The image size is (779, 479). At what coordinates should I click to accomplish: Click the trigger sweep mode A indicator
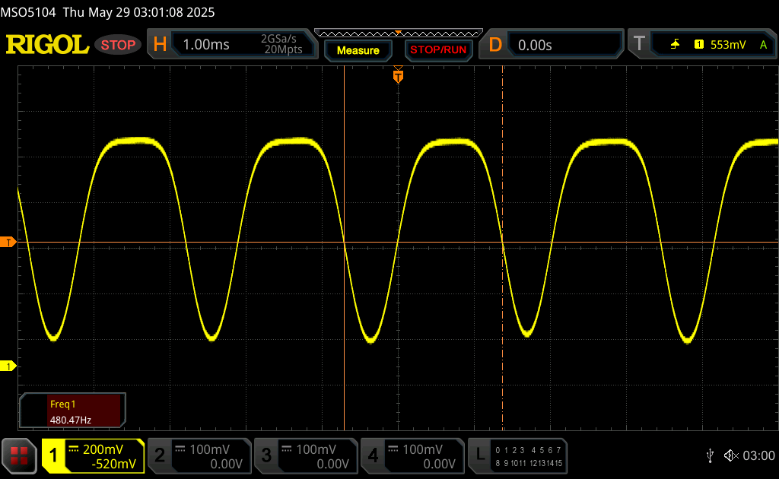[x=764, y=45]
